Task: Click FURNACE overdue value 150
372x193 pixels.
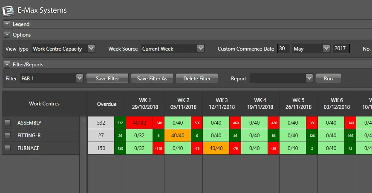Action: coord(101,148)
